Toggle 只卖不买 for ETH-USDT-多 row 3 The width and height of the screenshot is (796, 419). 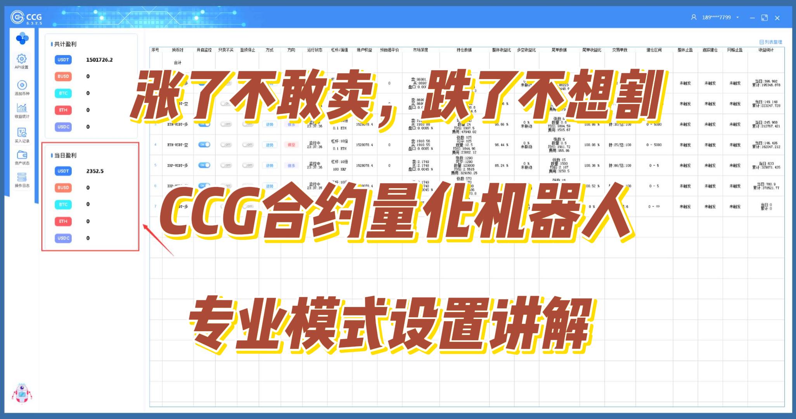(x=226, y=124)
